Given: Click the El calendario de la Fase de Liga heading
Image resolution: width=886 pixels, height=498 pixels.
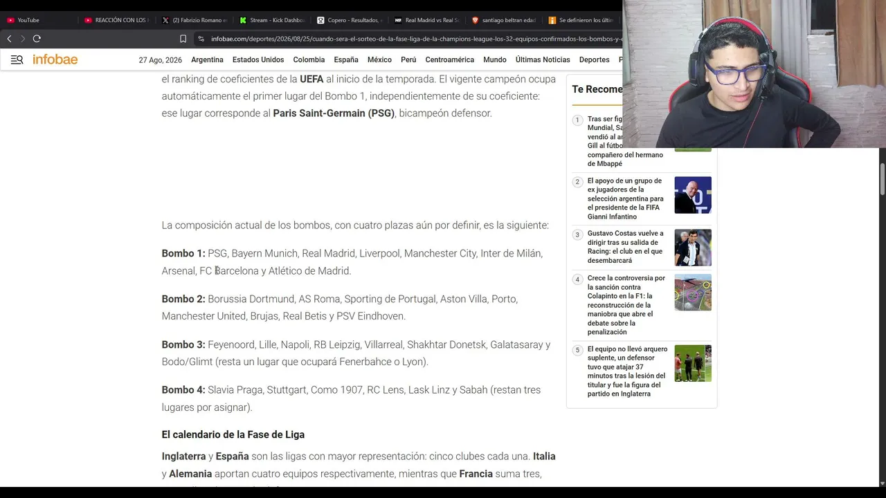Looking at the screenshot, I should coord(233,434).
